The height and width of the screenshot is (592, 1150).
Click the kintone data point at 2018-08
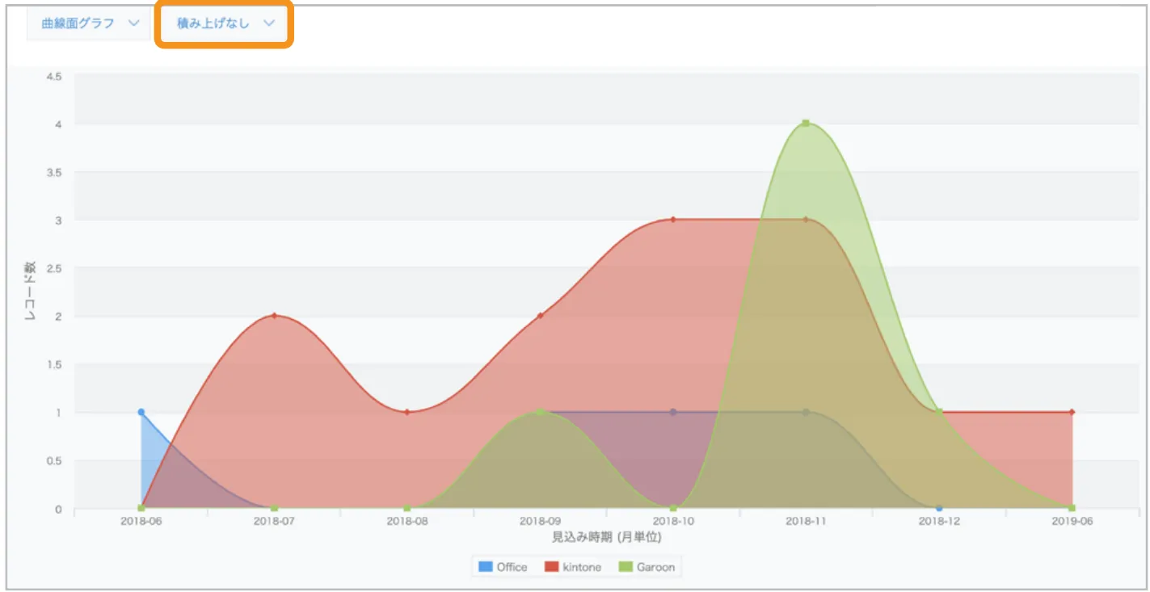407,412
